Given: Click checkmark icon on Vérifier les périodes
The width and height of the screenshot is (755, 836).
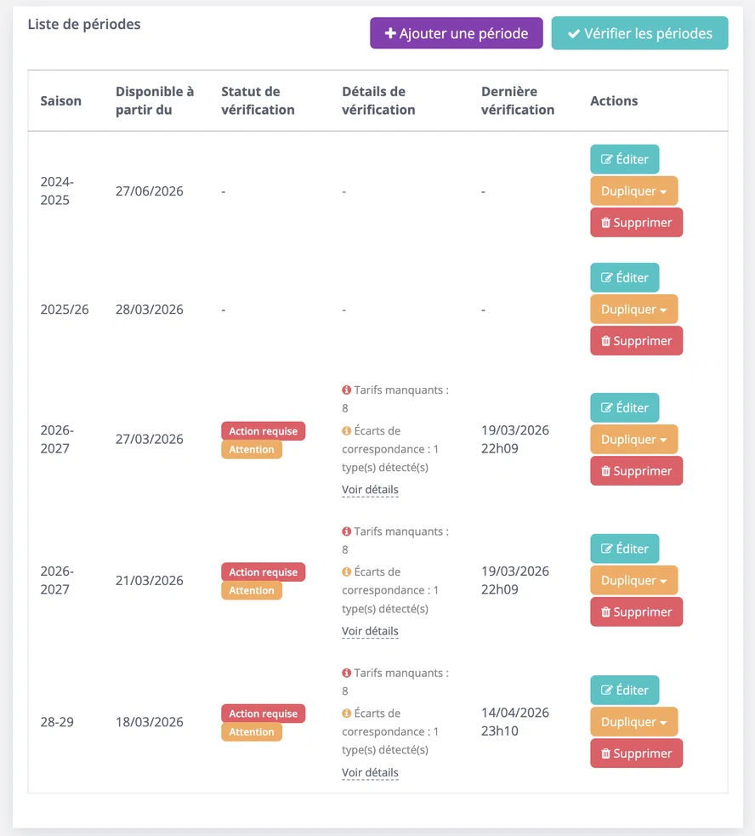Looking at the screenshot, I should tap(574, 33).
